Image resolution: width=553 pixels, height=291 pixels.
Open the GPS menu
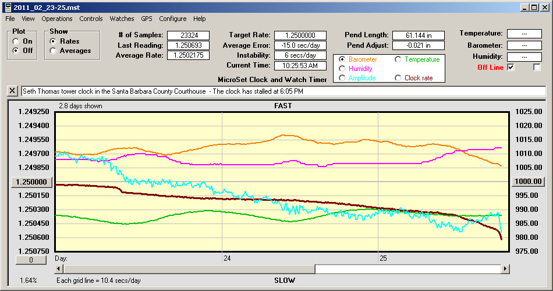(x=147, y=19)
